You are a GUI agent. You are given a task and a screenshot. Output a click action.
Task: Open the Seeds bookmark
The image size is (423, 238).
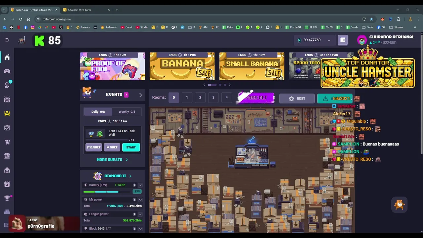(352, 27)
